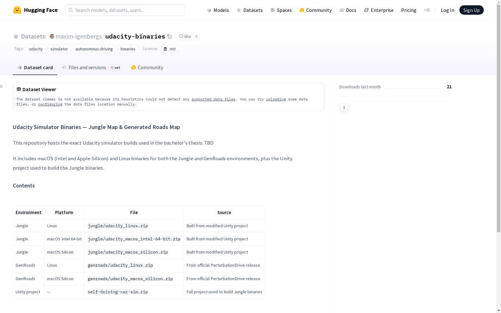Click the page's vertical scrollbar thumb
This screenshot has width=501, height=313.
click(x=498, y=119)
